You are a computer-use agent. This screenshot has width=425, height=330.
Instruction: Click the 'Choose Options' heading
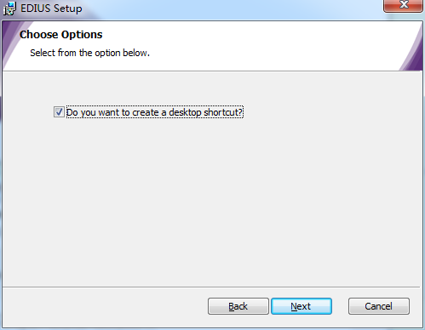coord(61,35)
